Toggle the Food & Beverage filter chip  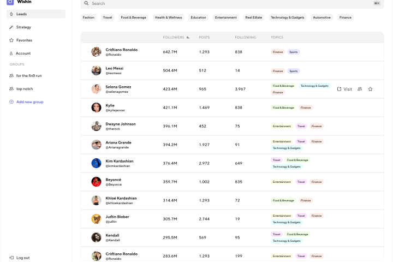[x=133, y=17]
